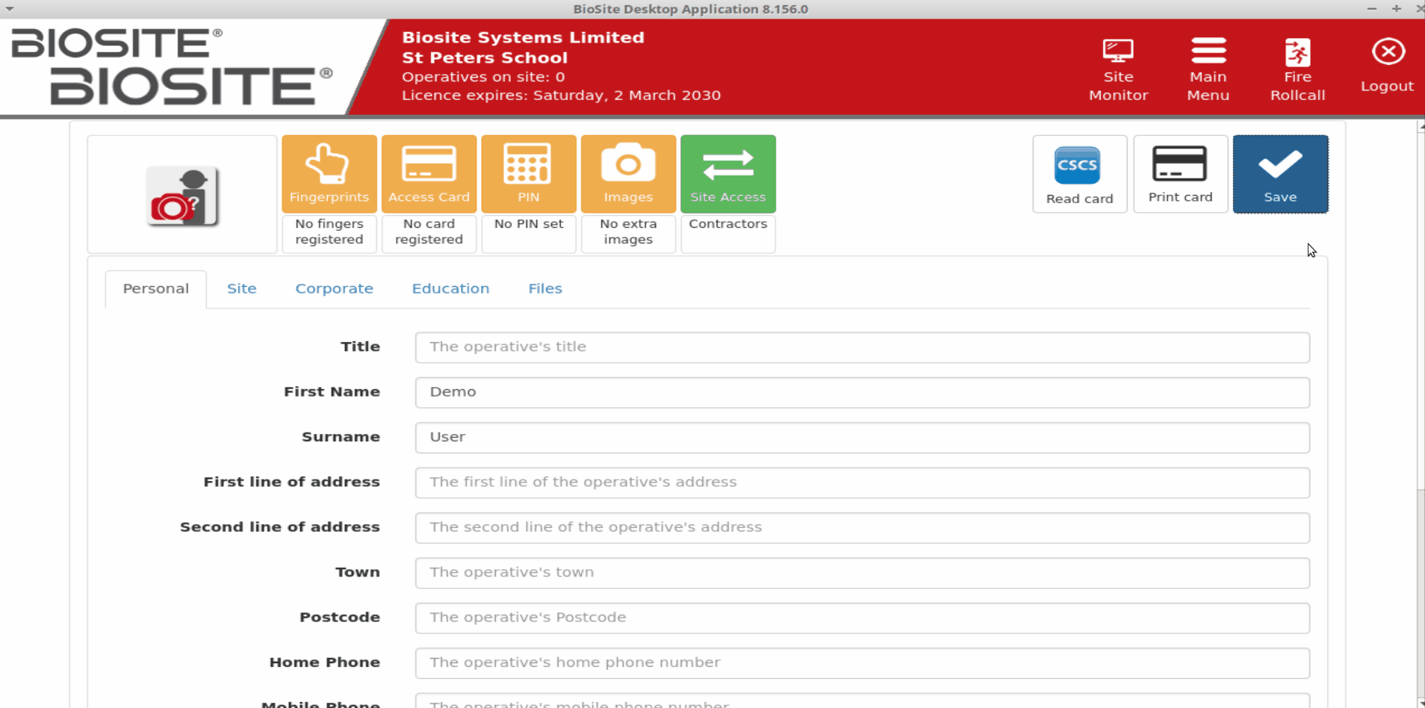Click into the Postcode field

click(x=862, y=618)
